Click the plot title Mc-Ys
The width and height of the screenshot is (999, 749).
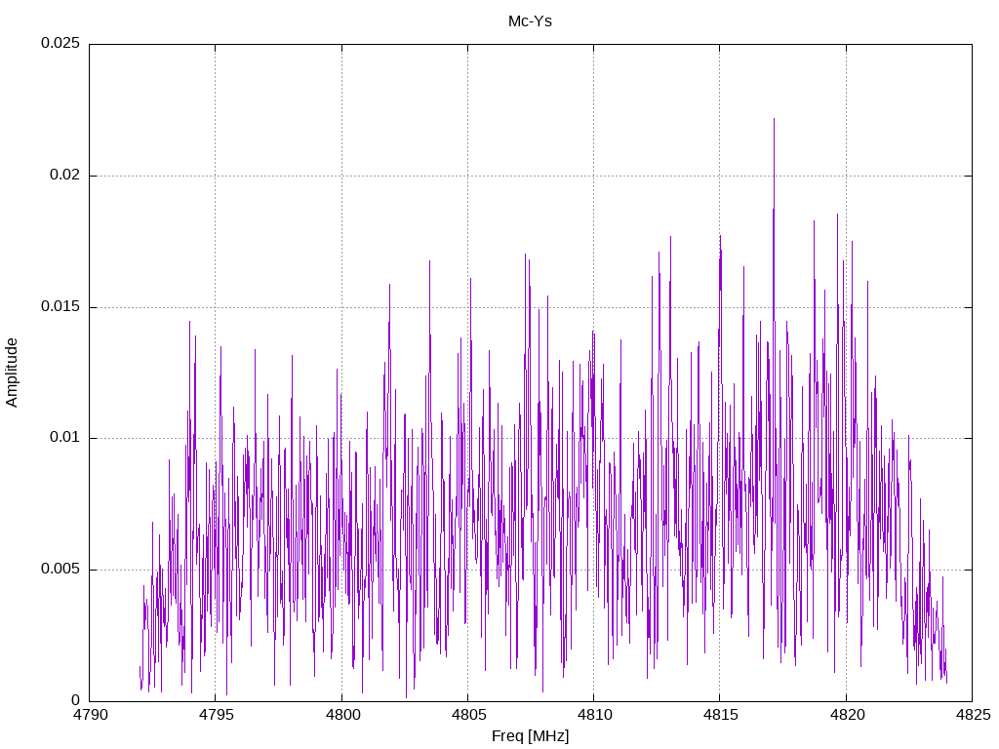(530, 21)
